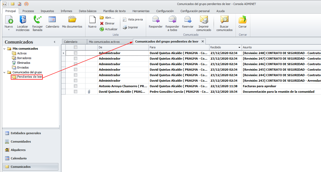
Task: Click Nuevo blank page in Lista group
Action: click(92, 22)
